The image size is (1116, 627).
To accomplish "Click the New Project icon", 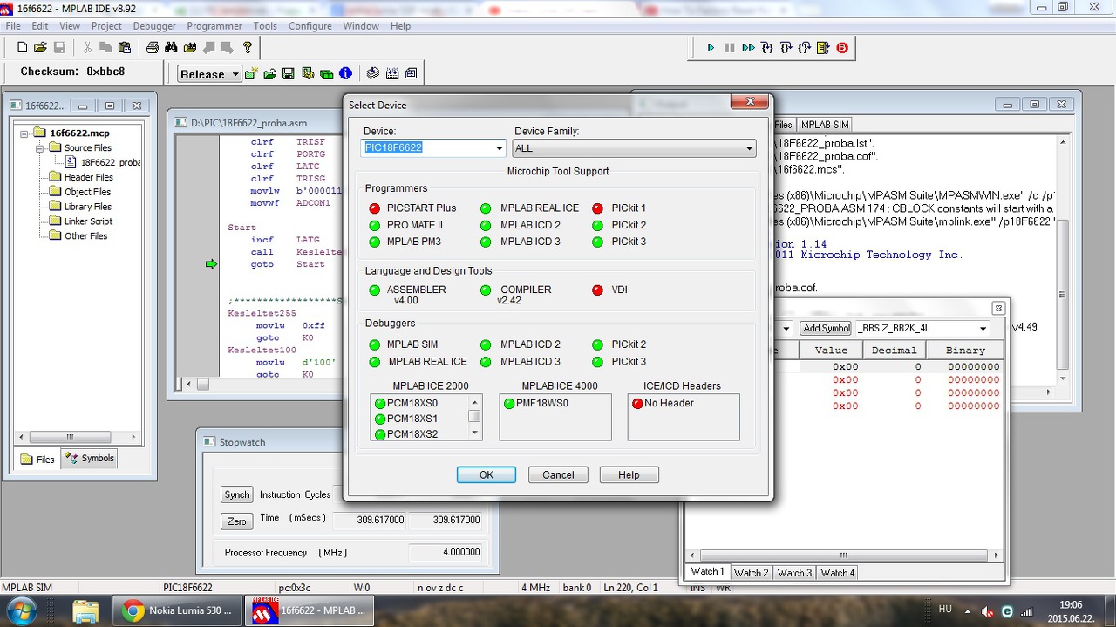I will coord(251,74).
